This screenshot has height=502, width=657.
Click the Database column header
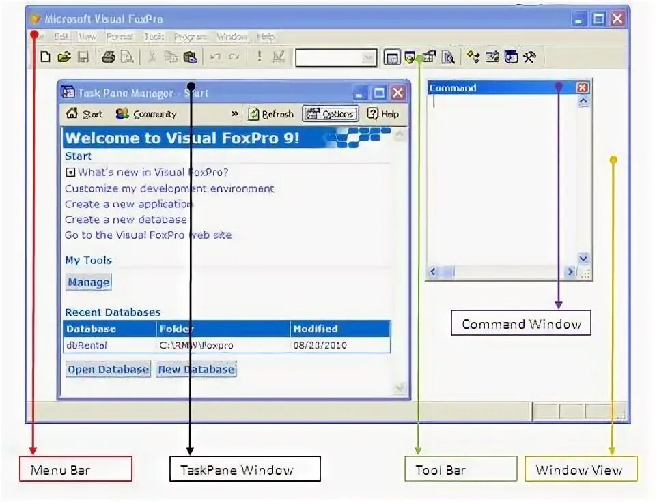[110, 329]
